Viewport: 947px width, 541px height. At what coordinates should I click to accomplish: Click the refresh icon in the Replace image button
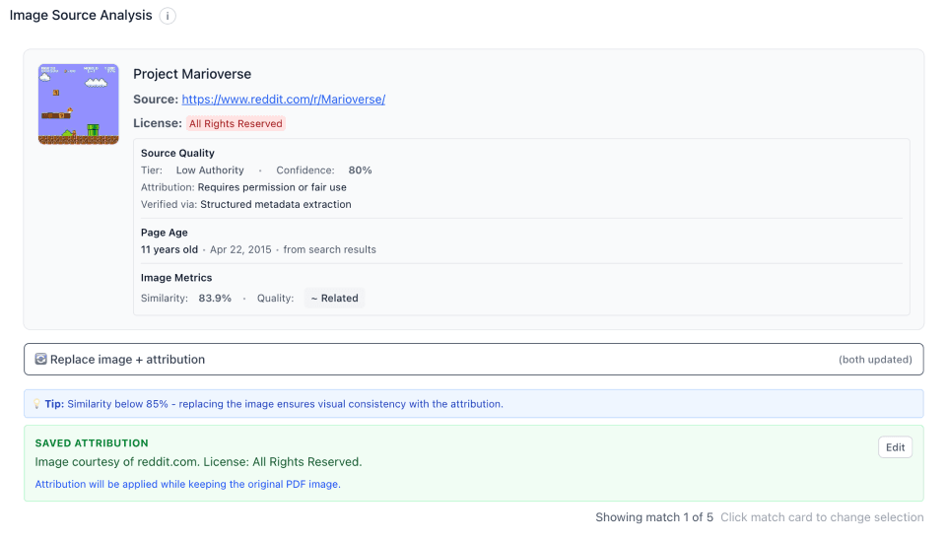pos(40,360)
